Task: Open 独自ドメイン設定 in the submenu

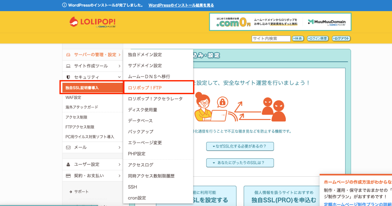Action: (145, 55)
